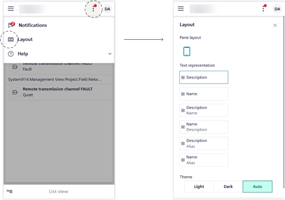This screenshot has width=285, height=200.
Task: Click the List view button
Action: tap(58, 191)
